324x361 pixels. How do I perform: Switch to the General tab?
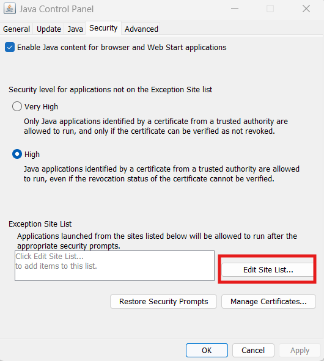click(x=17, y=29)
